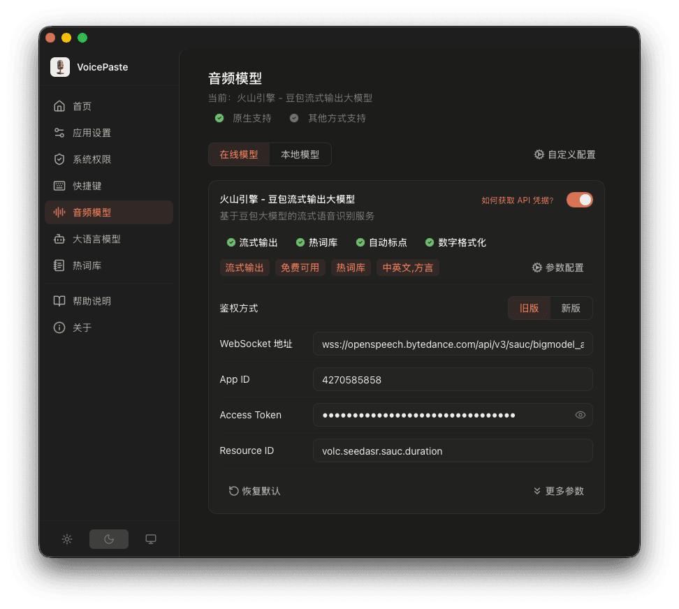
Task: Open 系统权限 permissions page
Action: (109, 159)
